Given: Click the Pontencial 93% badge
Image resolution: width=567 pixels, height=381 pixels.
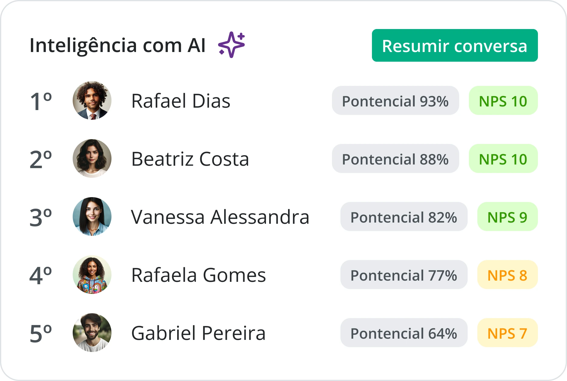Looking at the screenshot, I should tap(395, 100).
